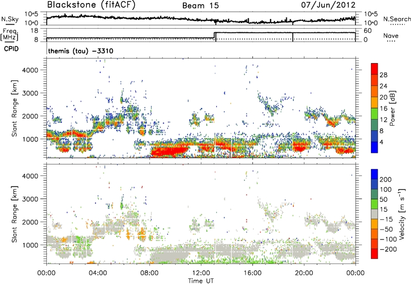
Task: Click the frequency step-up around 13:00
Action: [214, 35]
